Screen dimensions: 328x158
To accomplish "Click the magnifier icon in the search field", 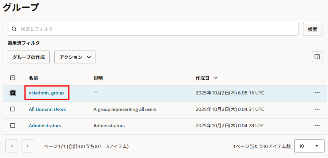I will click(x=14, y=29).
